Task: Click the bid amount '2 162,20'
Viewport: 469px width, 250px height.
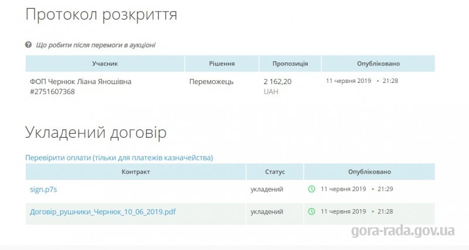Action: tap(277, 82)
